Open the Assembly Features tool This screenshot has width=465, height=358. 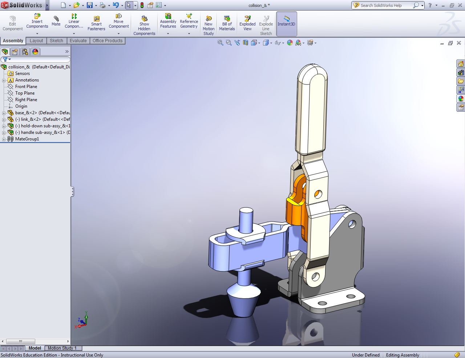click(168, 21)
